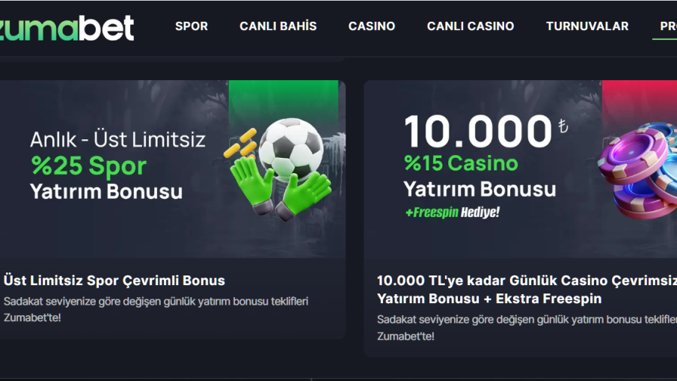Image resolution: width=677 pixels, height=381 pixels.
Task: Open the CASINO menu item
Action: 372,26
